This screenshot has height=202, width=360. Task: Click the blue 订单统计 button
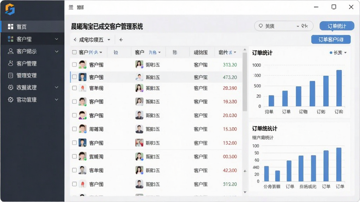(337, 26)
